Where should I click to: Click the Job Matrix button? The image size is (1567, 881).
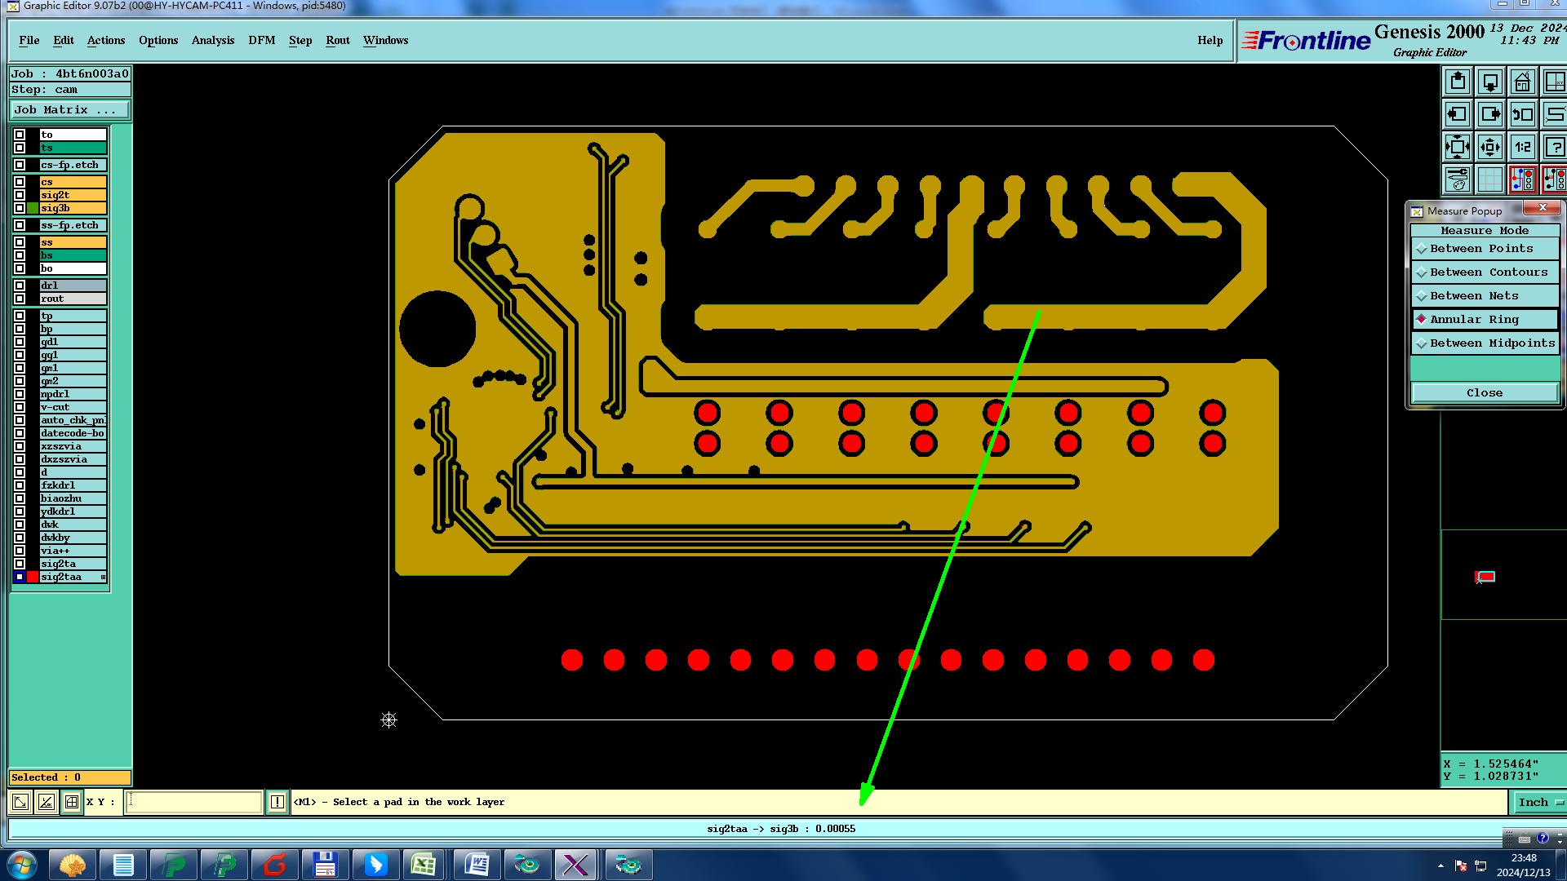click(x=69, y=110)
